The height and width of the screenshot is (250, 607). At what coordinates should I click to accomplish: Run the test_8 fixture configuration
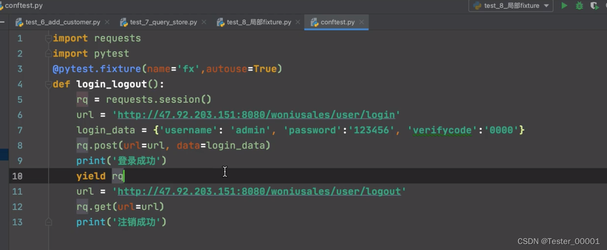point(564,6)
